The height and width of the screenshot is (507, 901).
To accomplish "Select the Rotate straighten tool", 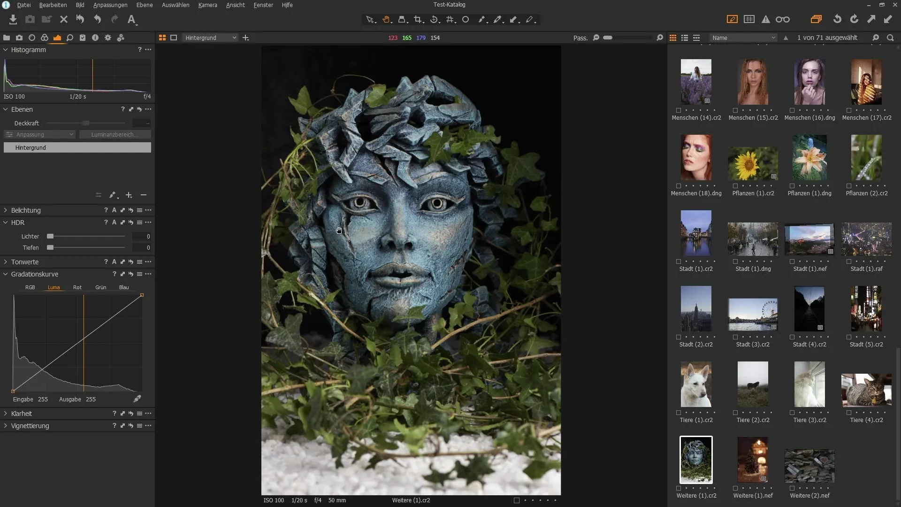I will pos(435,19).
